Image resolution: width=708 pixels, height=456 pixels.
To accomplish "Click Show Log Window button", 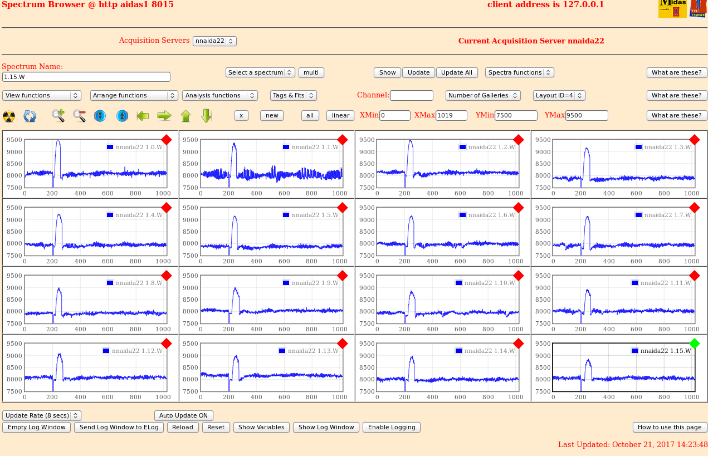I will click(326, 427).
